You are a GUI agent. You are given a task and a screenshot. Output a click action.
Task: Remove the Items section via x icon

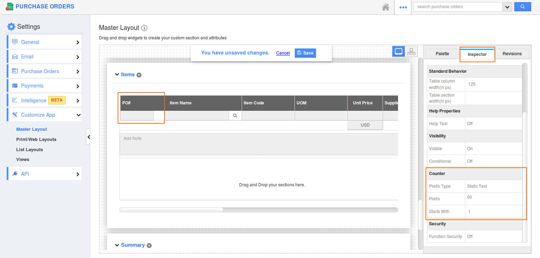pyautogui.click(x=139, y=75)
